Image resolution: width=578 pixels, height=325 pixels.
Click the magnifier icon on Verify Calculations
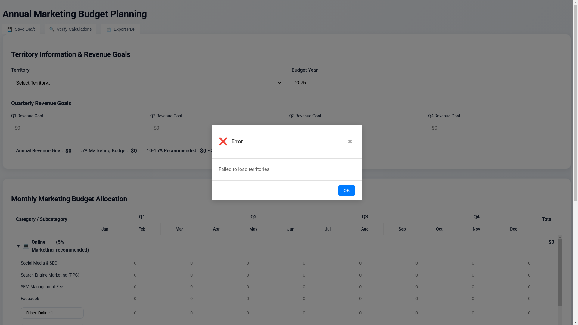point(52,29)
